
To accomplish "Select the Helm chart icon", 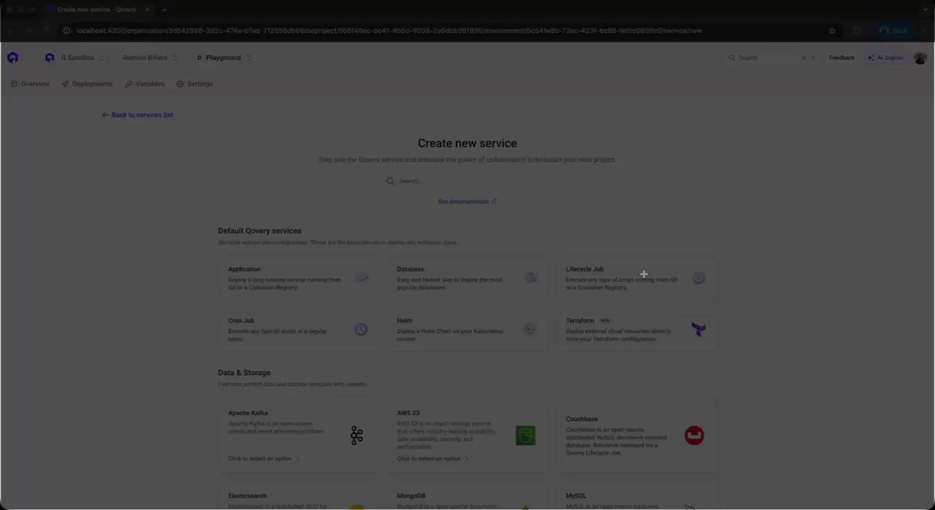I will coord(530,330).
